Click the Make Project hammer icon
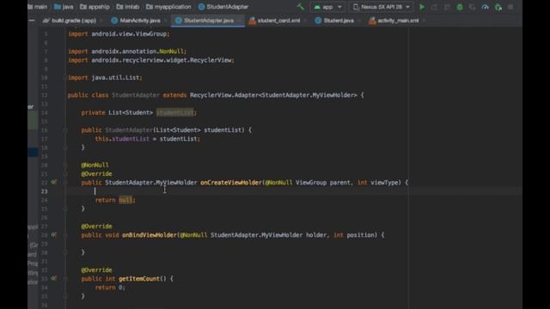This screenshot has width=550, height=309. [x=300, y=7]
